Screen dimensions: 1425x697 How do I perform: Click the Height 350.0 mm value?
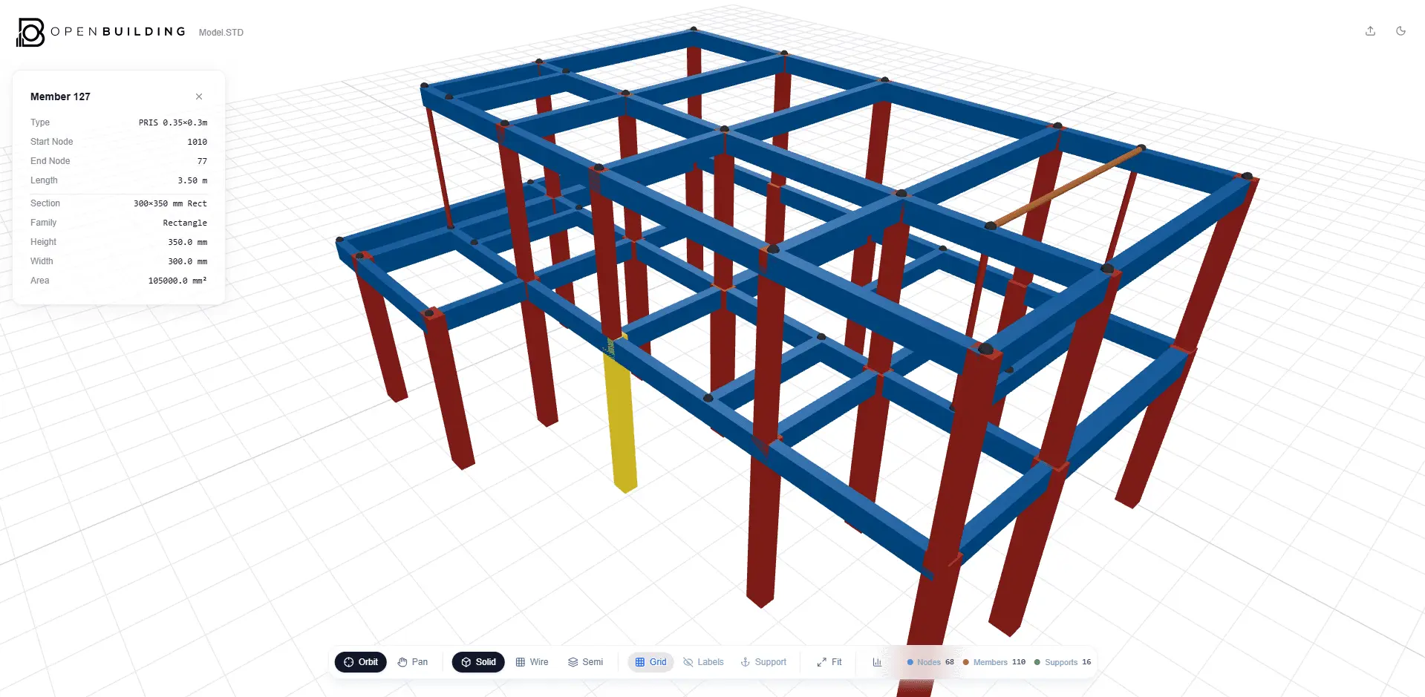point(188,242)
